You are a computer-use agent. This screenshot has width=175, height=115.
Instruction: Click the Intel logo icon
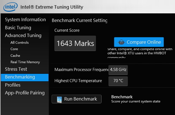[x=9, y=7]
